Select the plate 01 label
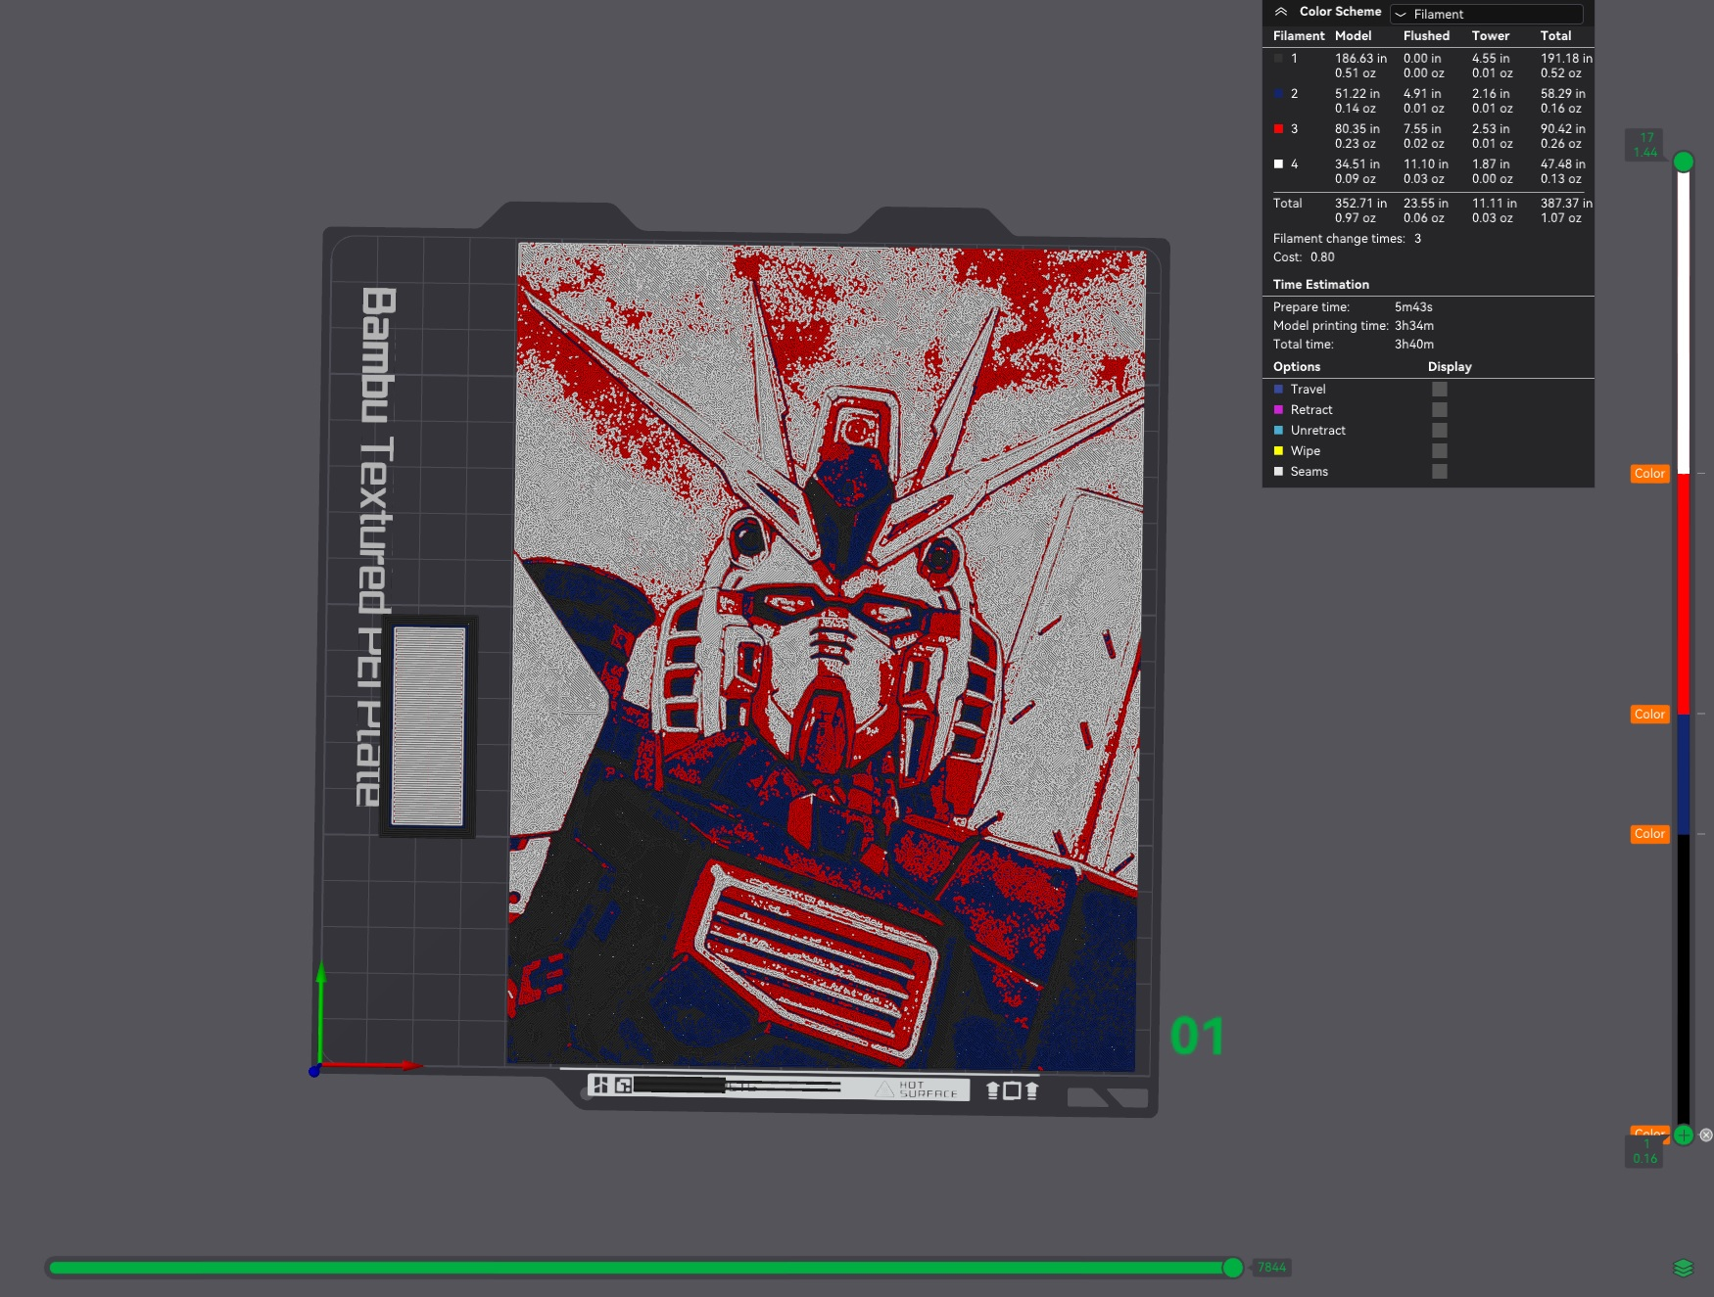The width and height of the screenshot is (1714, 1297). click(1197, 1037)
